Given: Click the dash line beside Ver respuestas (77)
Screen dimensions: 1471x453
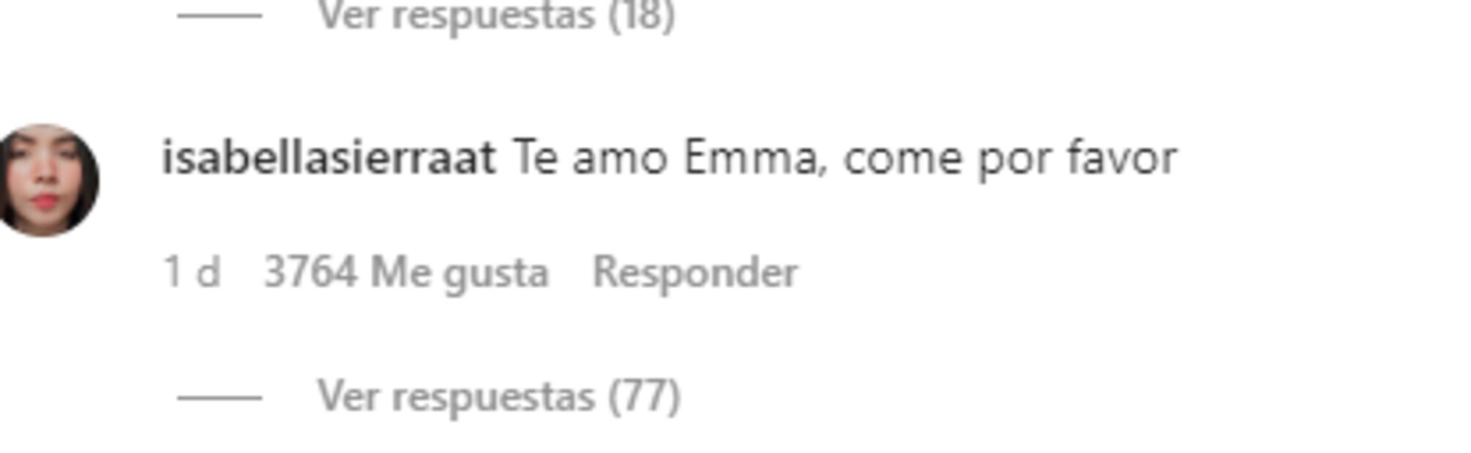Looking at the screenshot, I should point(220,398).
